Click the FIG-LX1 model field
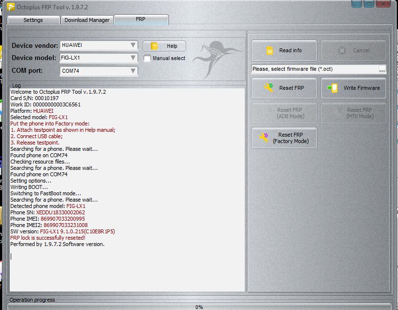This screenshot has height=310, width=398. click(x=99, y=58)
